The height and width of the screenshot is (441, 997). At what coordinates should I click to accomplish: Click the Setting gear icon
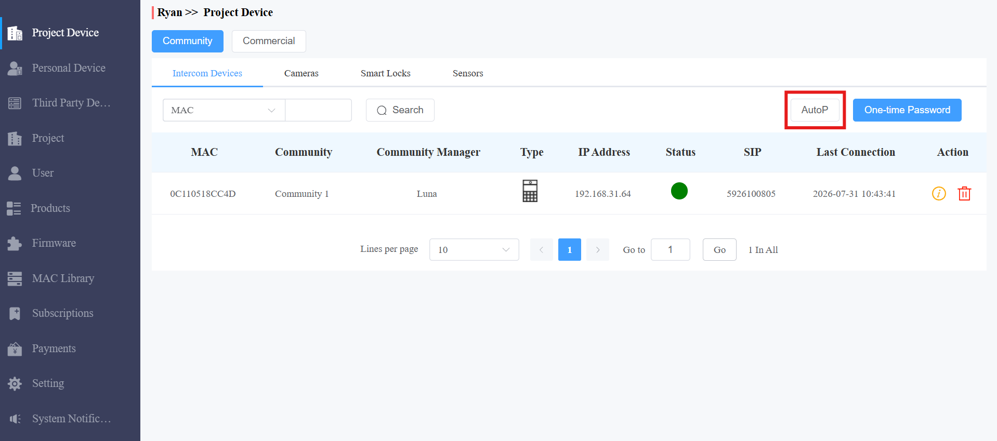15,384
